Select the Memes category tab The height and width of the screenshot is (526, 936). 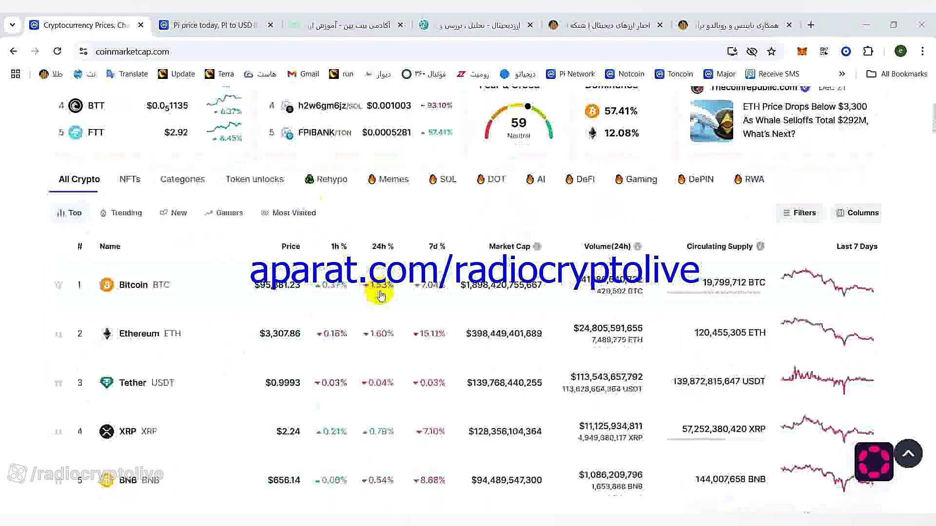tap(388, 179)
